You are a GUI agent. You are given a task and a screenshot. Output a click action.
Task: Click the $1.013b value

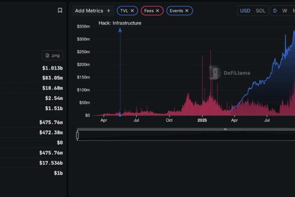pos(52,68)
